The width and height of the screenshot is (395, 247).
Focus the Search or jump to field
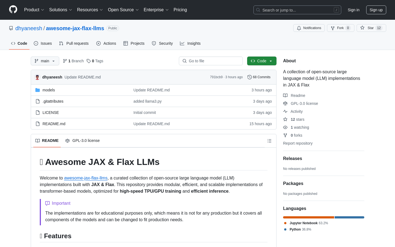coord(297,10)
